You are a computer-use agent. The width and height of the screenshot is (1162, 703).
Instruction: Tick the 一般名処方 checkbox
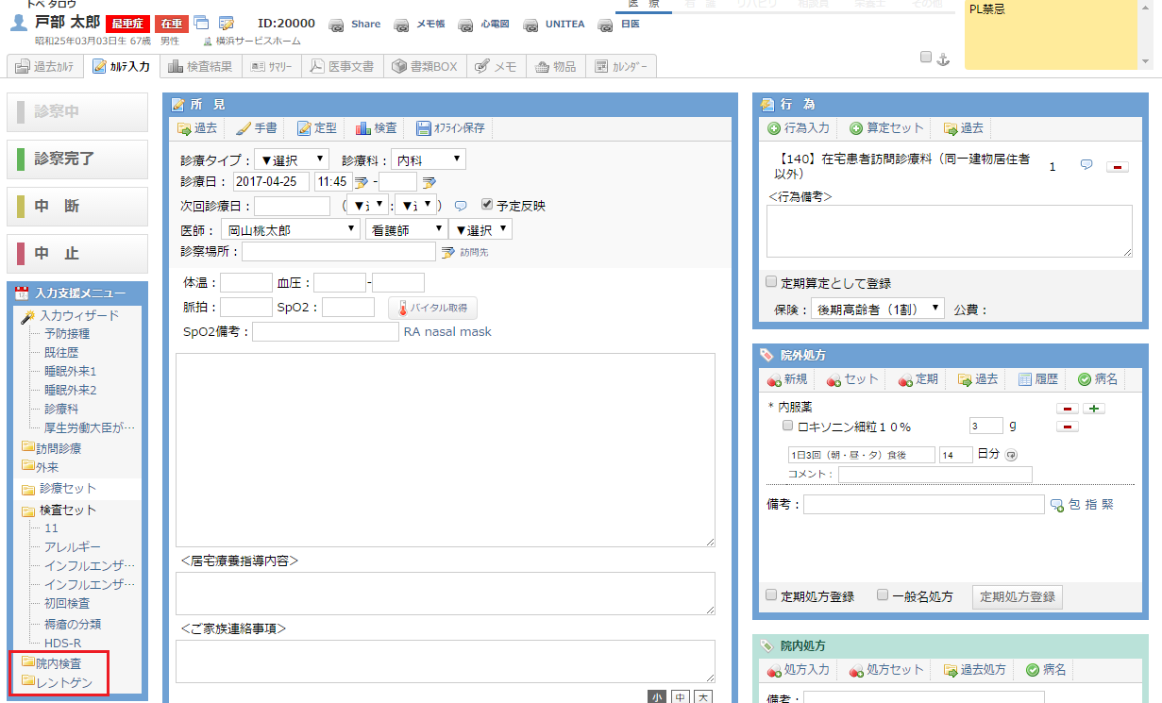tap(883, 595)
